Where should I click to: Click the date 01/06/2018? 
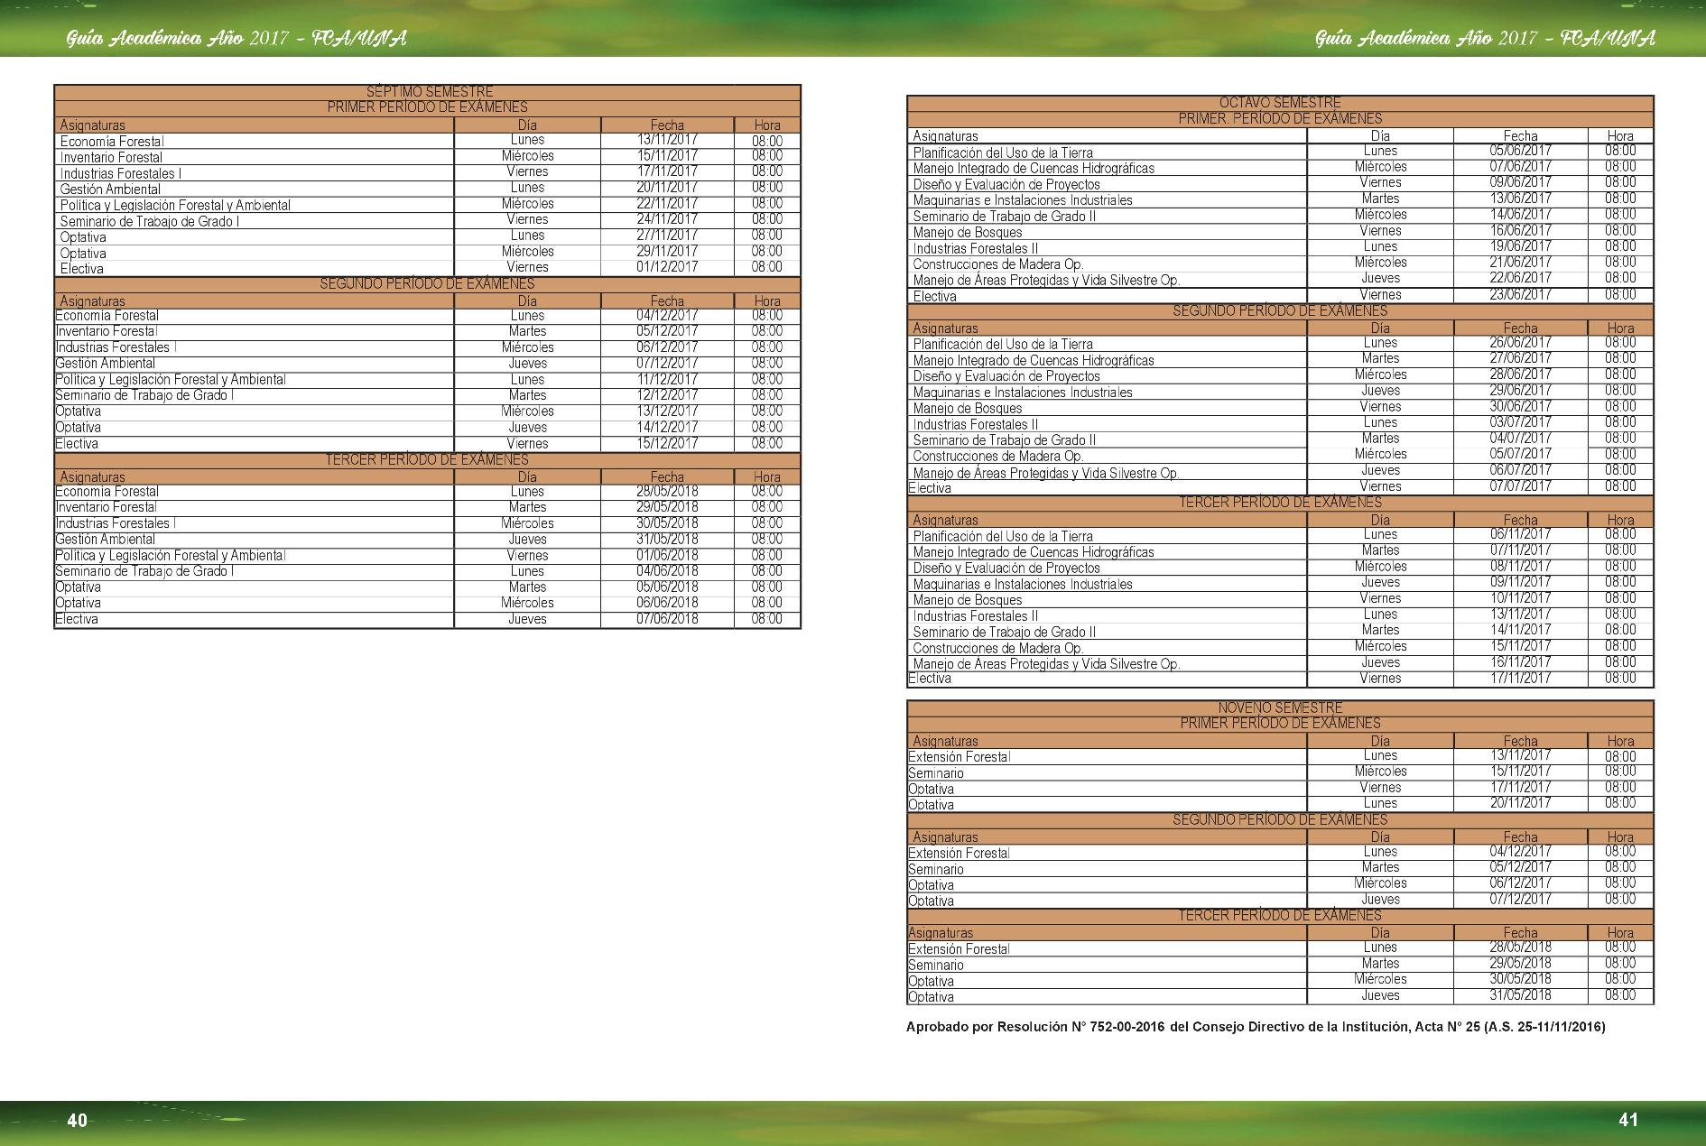pos(667,555)
